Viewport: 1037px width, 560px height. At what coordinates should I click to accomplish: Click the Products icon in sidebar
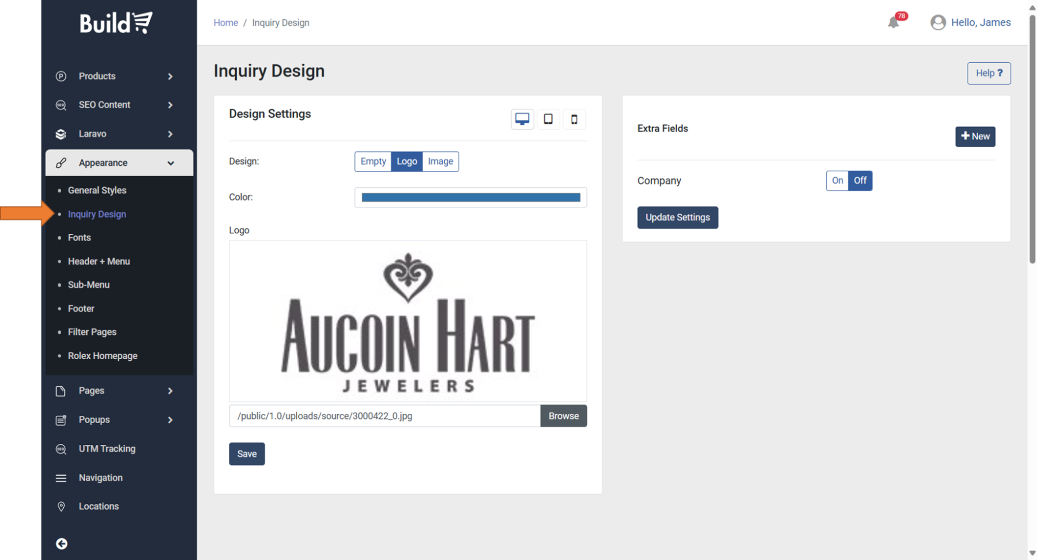(61, 76)
